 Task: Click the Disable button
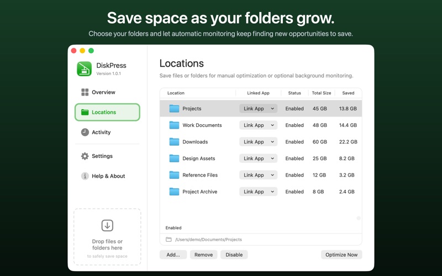(234, 254)
